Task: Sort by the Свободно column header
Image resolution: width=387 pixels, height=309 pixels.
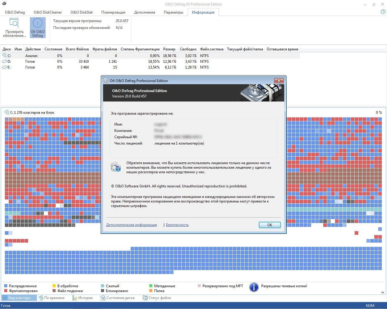Action: [x=188, y=49]
